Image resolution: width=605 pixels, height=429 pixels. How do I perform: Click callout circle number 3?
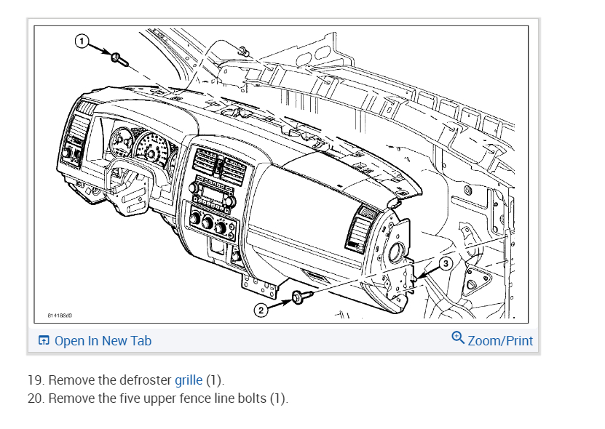coord(446,264)
